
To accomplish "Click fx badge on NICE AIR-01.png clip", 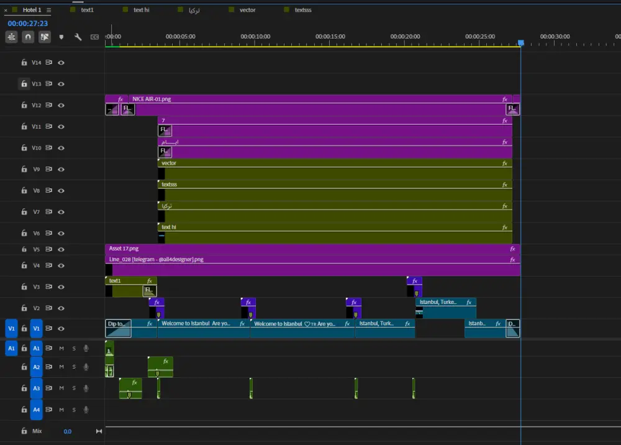I will (x=504, y=99).
